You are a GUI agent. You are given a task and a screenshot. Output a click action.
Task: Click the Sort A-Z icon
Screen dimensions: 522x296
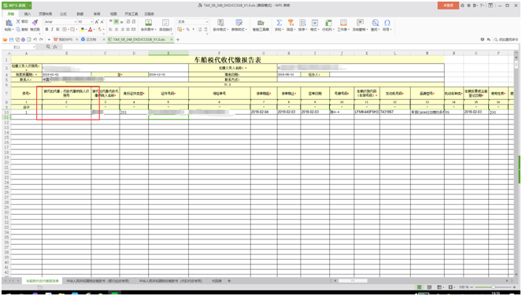(302, 23)
